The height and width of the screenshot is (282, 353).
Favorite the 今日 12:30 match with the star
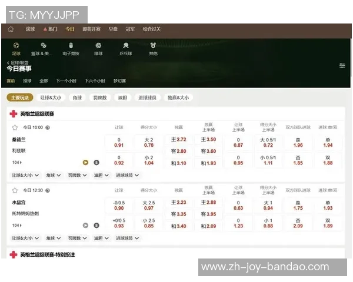click(x=15, y=190)
